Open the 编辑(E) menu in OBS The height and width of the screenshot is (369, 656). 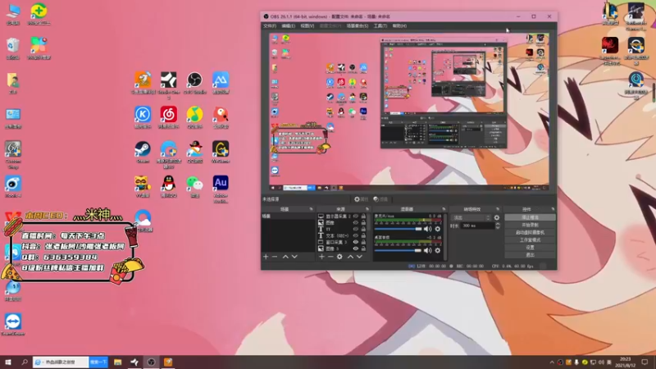pos(288,26)
